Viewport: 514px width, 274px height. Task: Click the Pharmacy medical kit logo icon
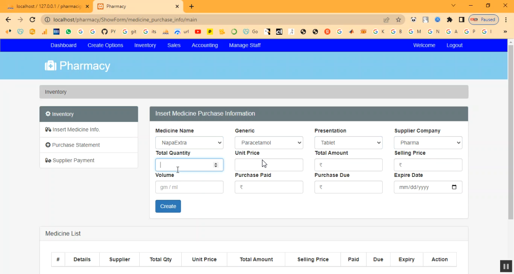51,66
